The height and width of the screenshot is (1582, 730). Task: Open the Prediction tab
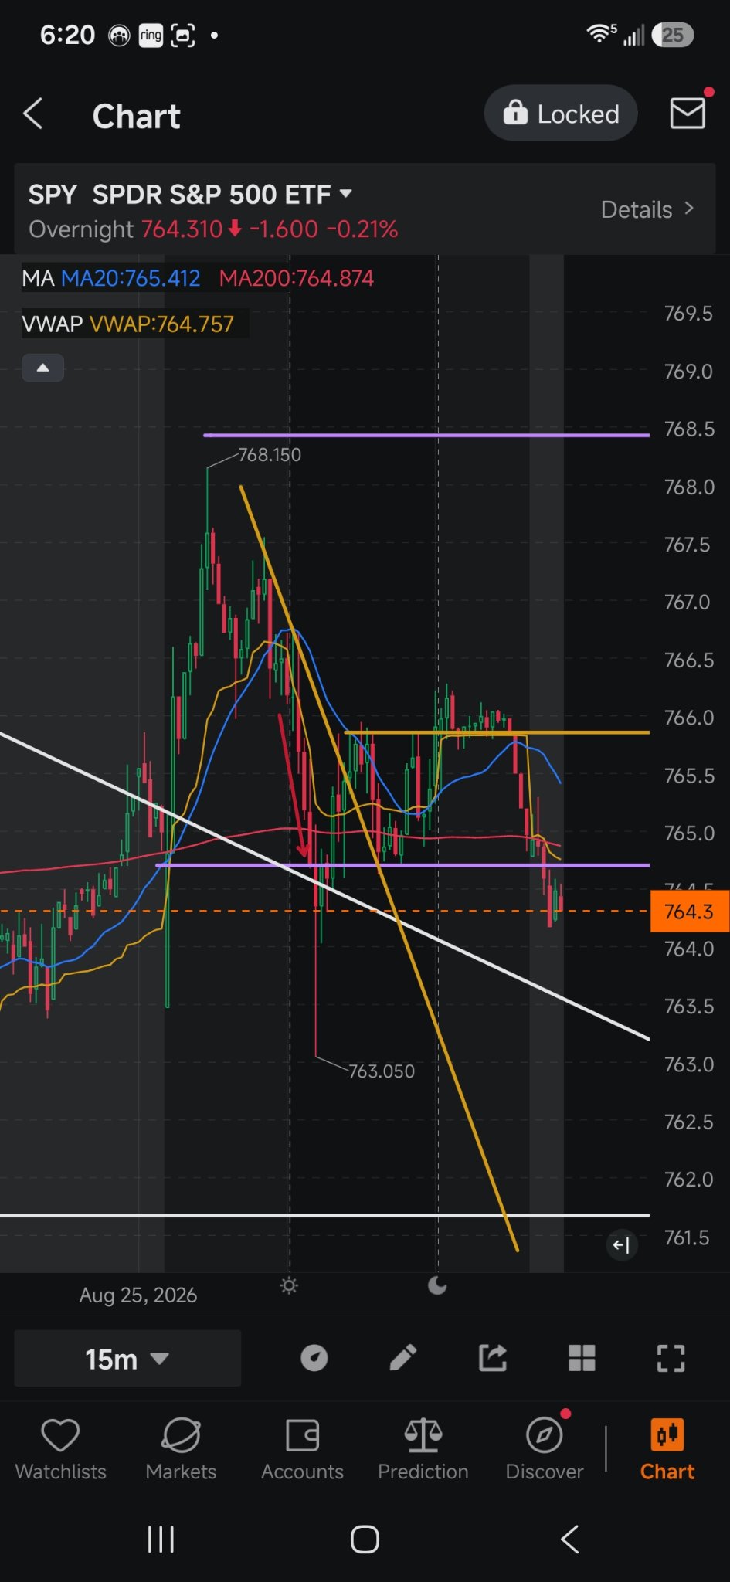coord(423,1450)
